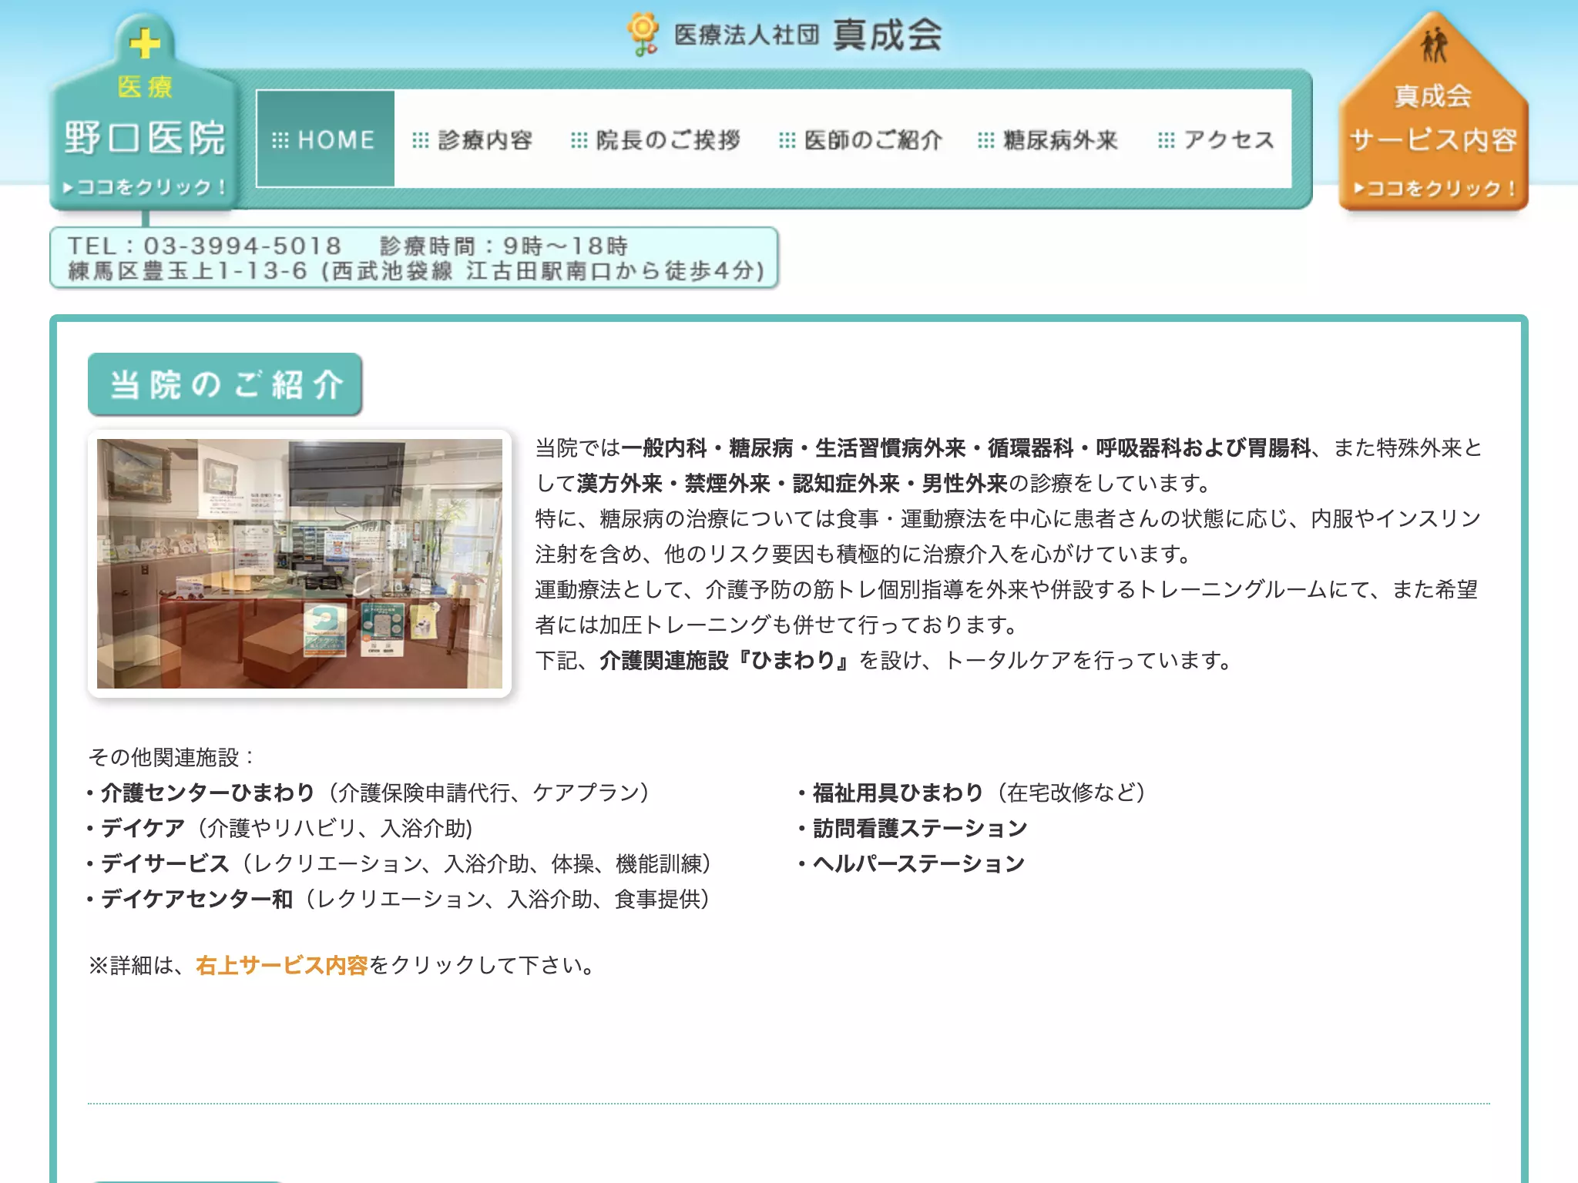Open the アクセス menu item
The width and height of the screenshot is (1578, 1183).
(1216, 140)
